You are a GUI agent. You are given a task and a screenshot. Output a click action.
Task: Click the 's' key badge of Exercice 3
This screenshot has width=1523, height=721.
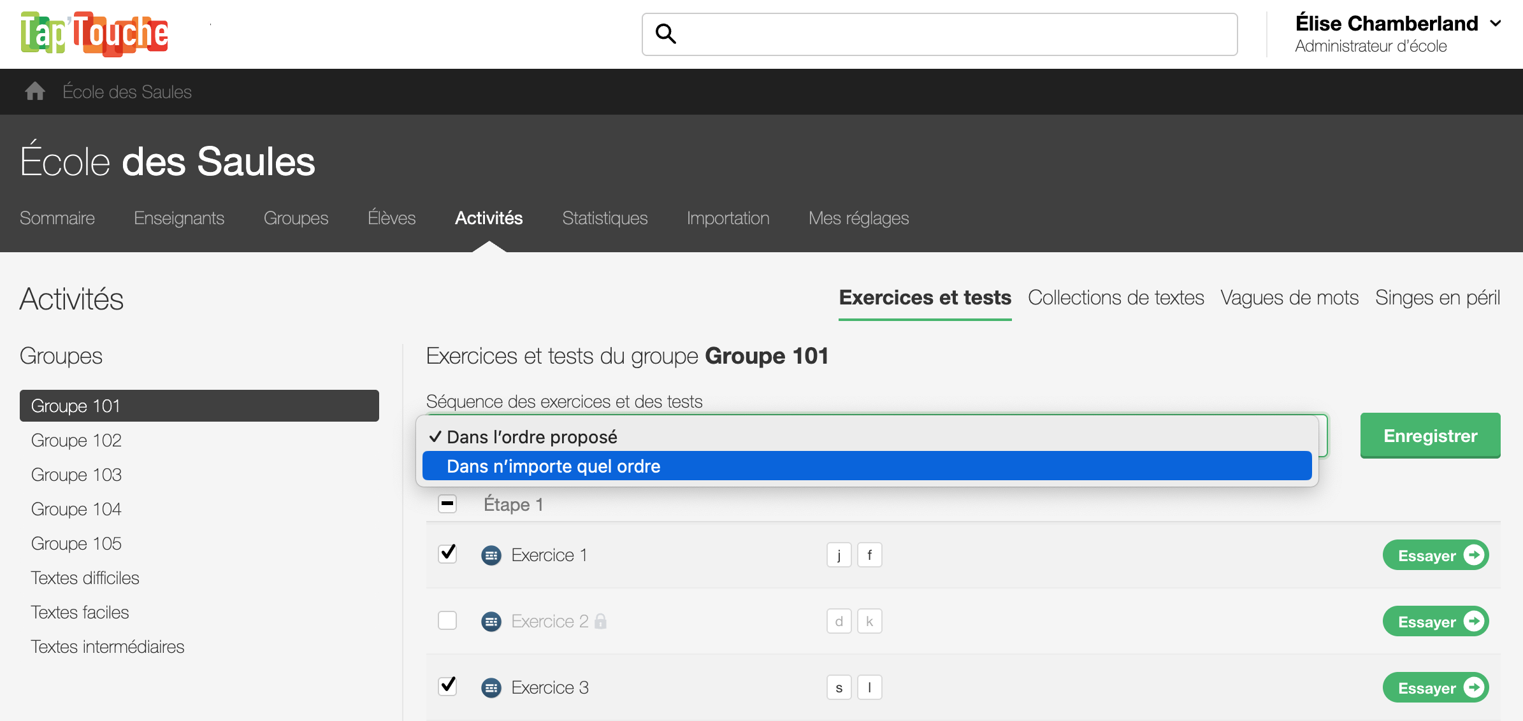pyautogui.click(x=839, y=687)
